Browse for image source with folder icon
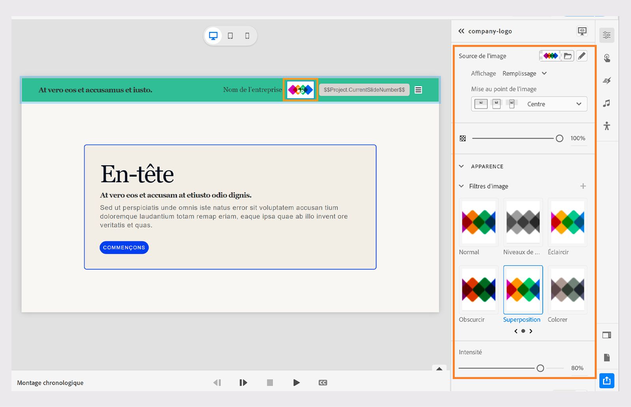This screenshot has width=631, height=407. [x=568, y=56]
